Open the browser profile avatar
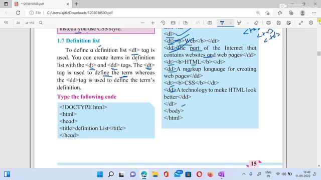The image size is (321, 180). [x=302, y=13]
